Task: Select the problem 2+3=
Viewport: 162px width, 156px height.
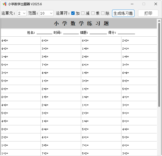Action: [x=85, y=113]
